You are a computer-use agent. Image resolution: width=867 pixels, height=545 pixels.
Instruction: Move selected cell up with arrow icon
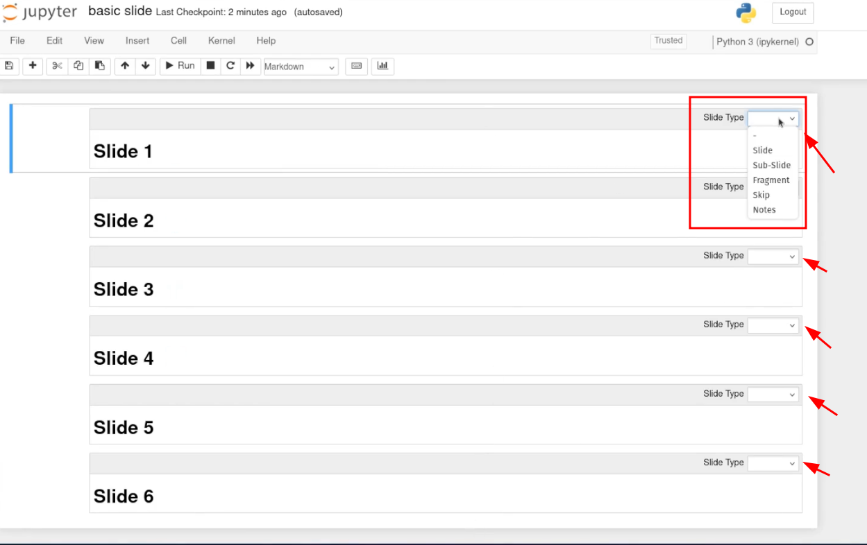pyautogui.click(x=125, y=66)
